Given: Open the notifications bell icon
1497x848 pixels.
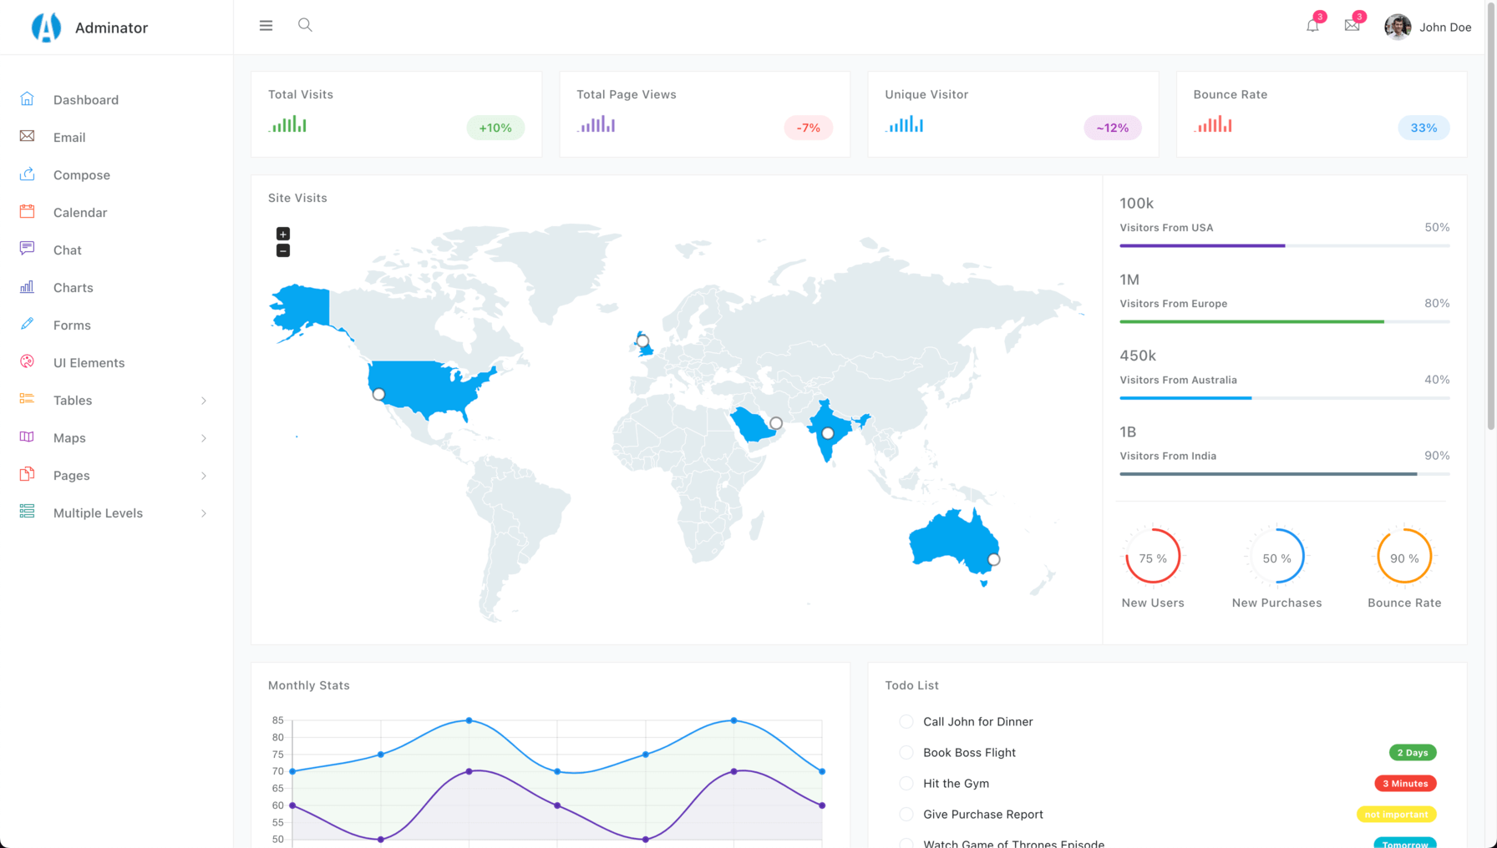Looking at the screenshot, I should (1312, 26).
